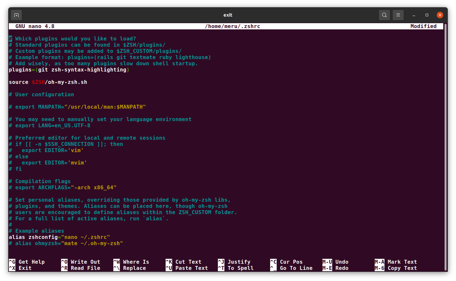Click ^W Where Is in the shortcut bar
This screenshot has height=281, width=456.
131,262
